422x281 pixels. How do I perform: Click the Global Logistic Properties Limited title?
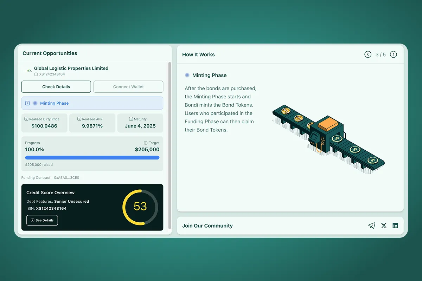click(71, 68)
